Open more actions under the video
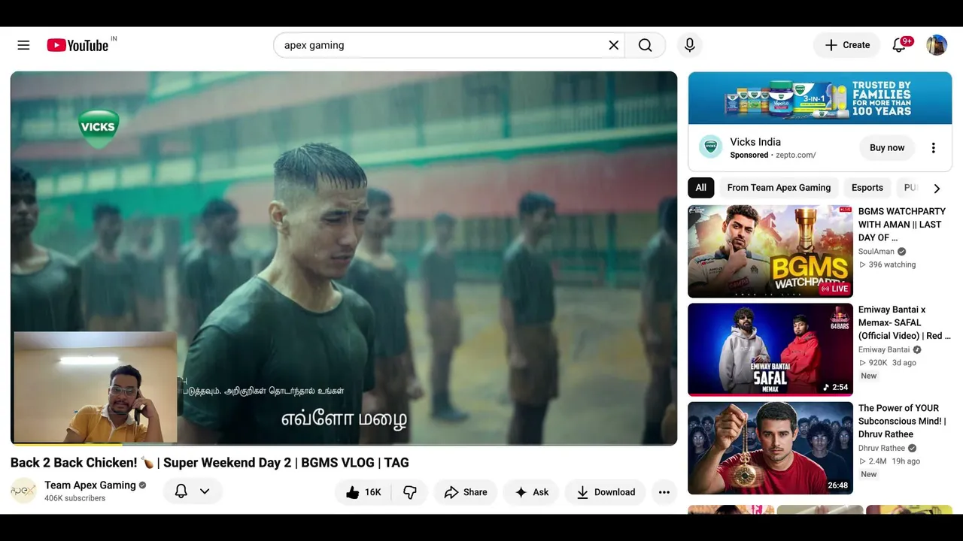 [664, 492]
